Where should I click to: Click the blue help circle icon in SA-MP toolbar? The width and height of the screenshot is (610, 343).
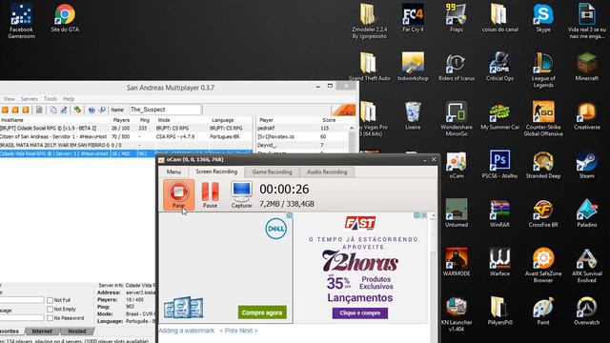coord(91,111)
